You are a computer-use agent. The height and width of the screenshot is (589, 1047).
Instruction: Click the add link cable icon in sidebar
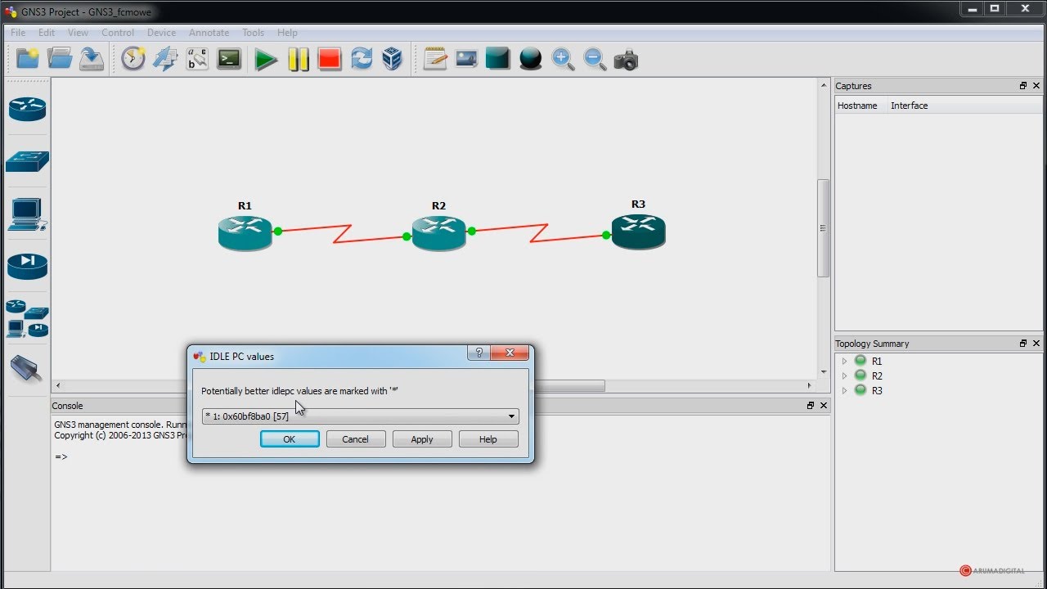coord(27,369)
